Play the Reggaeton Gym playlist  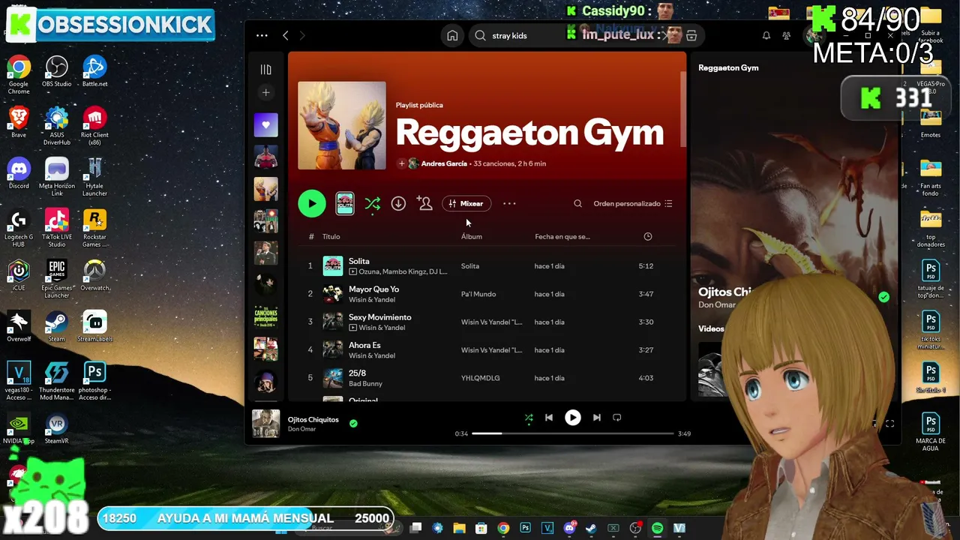pos(312,203)
